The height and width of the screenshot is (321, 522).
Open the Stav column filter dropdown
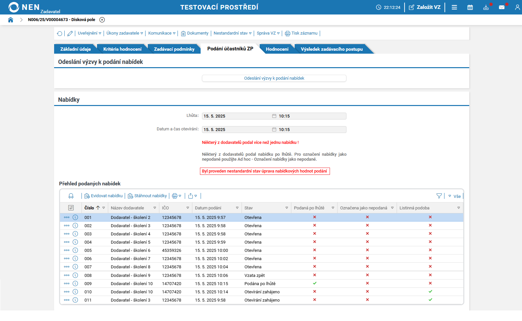pyautogui.click(x=286, y=208)
